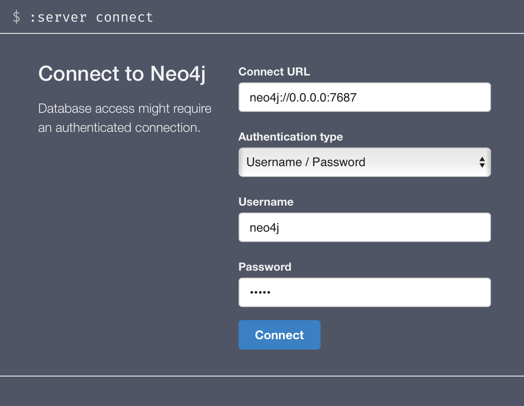Open the Authentication type dropdown

365,162
